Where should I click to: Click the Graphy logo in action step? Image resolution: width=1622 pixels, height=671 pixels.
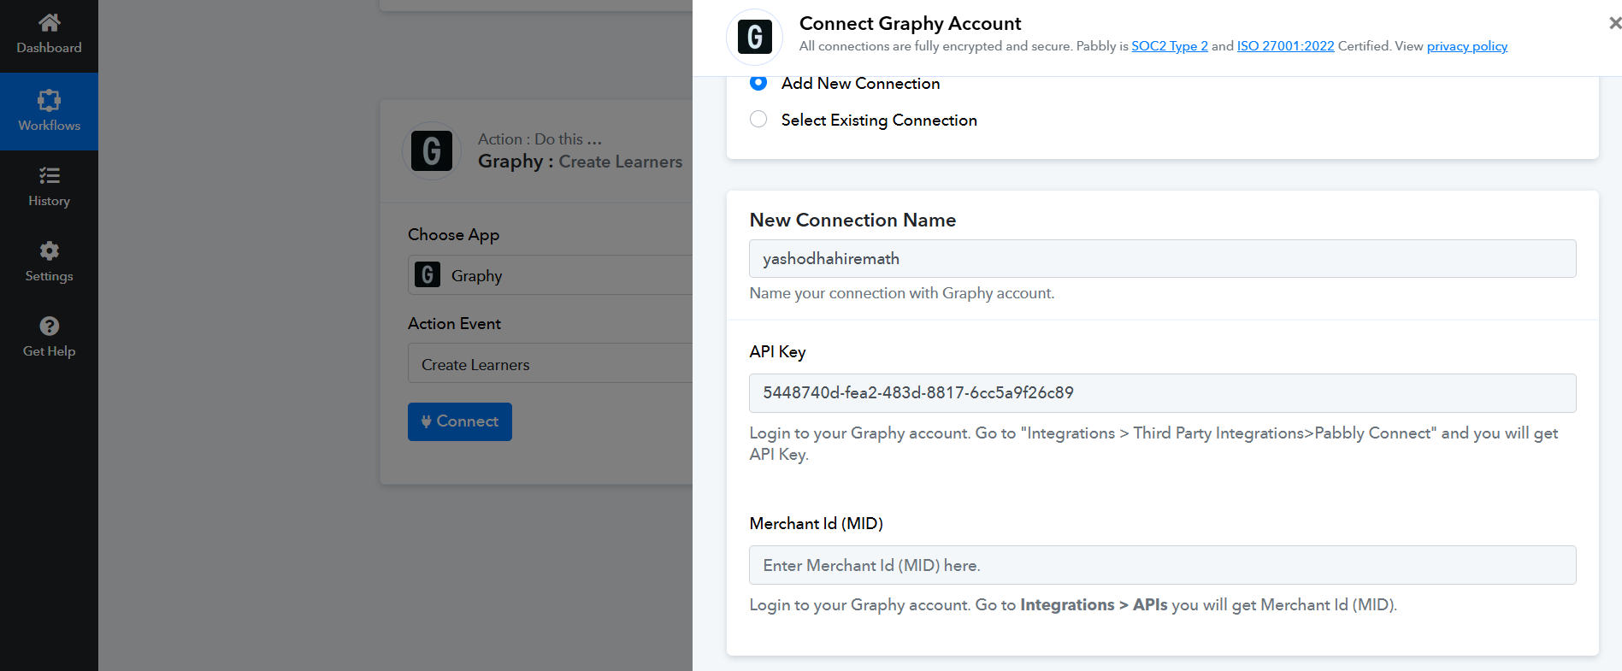point(432,151)
